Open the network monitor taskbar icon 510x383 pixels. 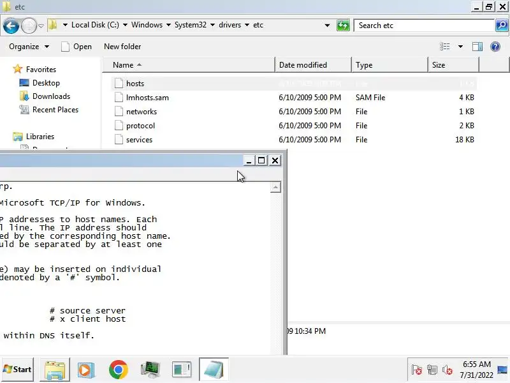[x=150, y=370]
